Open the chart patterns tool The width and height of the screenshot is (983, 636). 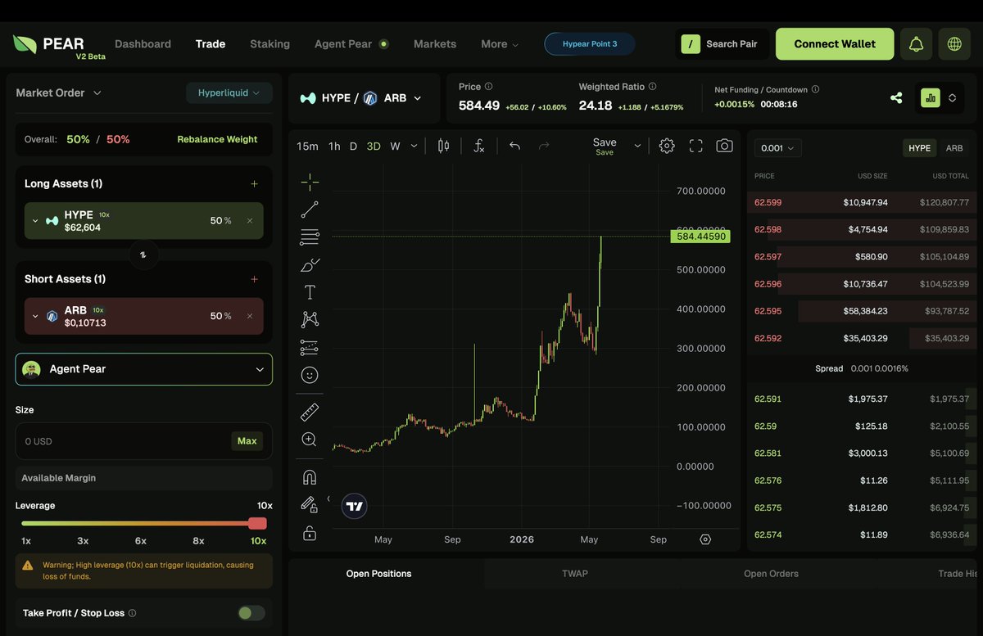[x=310, y=319]
